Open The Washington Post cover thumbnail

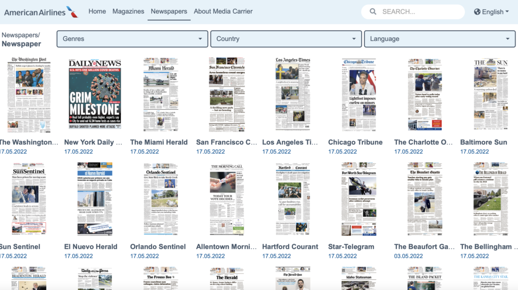click(x=29, y=94)
